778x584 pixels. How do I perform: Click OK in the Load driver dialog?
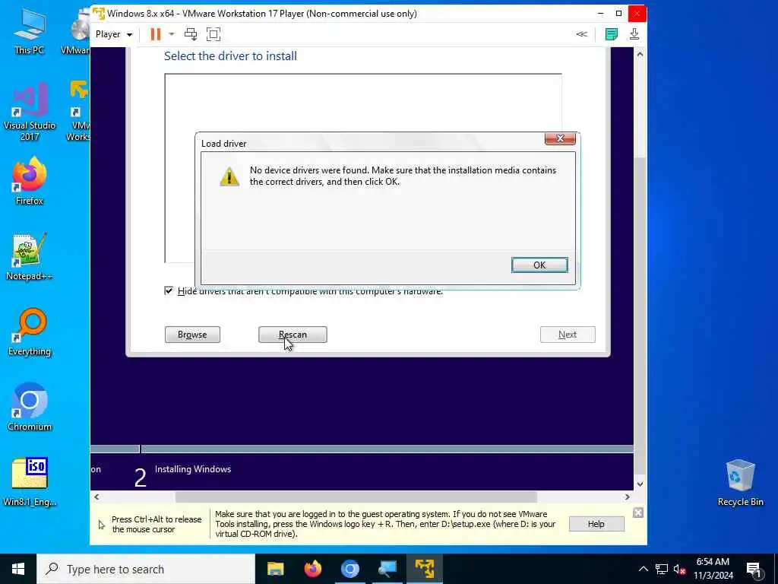pos(539,265)
